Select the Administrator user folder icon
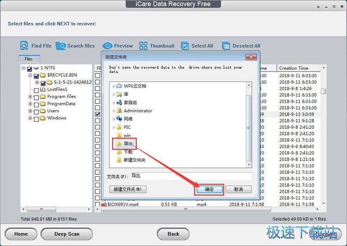 click(119, 111)
